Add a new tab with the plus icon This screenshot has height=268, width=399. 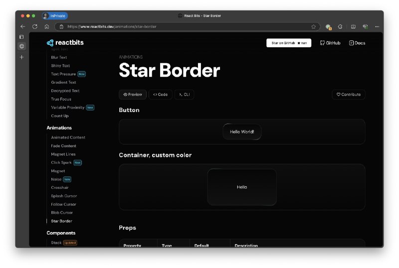pyautogui.click(x=21, y=57)
